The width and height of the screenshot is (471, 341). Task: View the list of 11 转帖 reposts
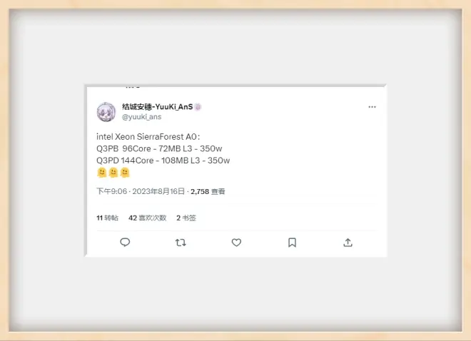click(107, 218)
